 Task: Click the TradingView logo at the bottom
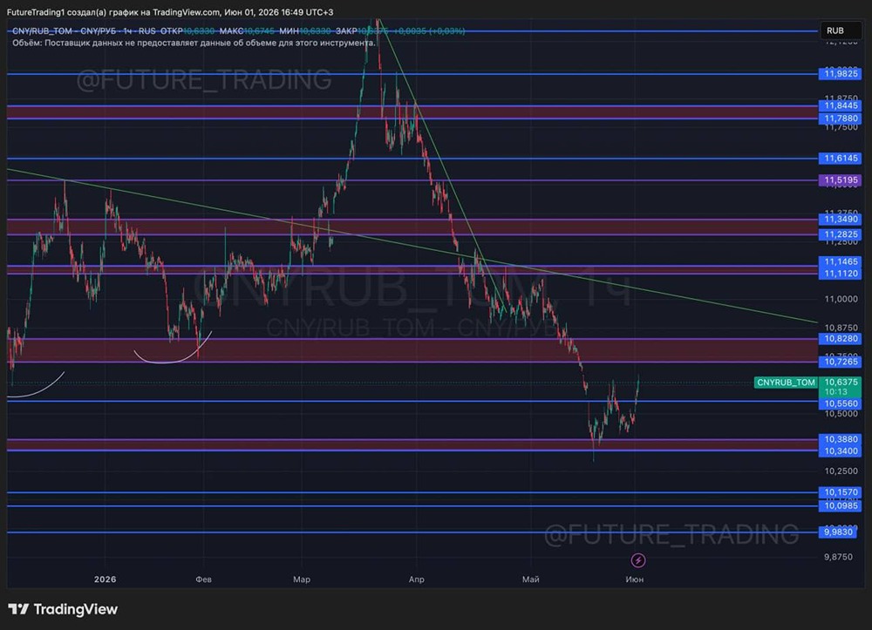tap(63, 609)
